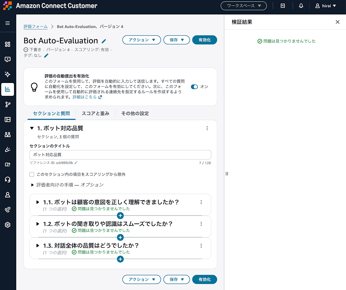This screenshot has width=346, height=290.
Task: Click the bottom 有効化 button
Action: point(204,279)
